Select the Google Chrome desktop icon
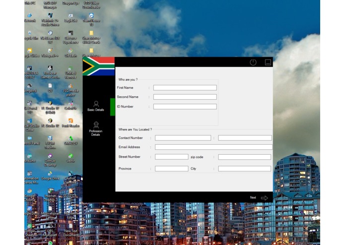 point(30,195)
